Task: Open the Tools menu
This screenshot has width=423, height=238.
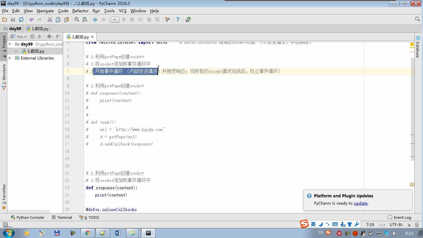Action: pyautogui.click(x=109, y=11)
